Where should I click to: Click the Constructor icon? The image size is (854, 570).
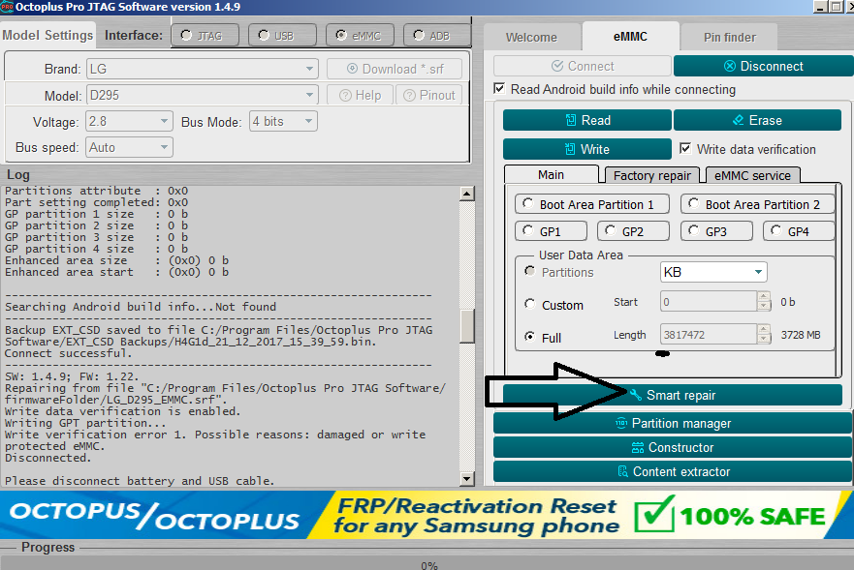[637, 448]
